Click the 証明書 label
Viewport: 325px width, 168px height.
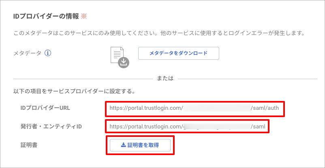[29, 145]
